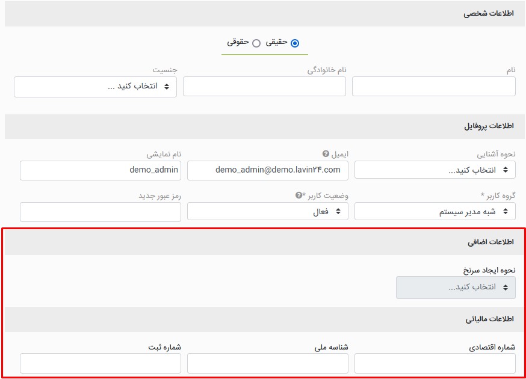Screen dimensions: 526x379
Task: Select the حقیقی radio button
Action: point(294,43)
